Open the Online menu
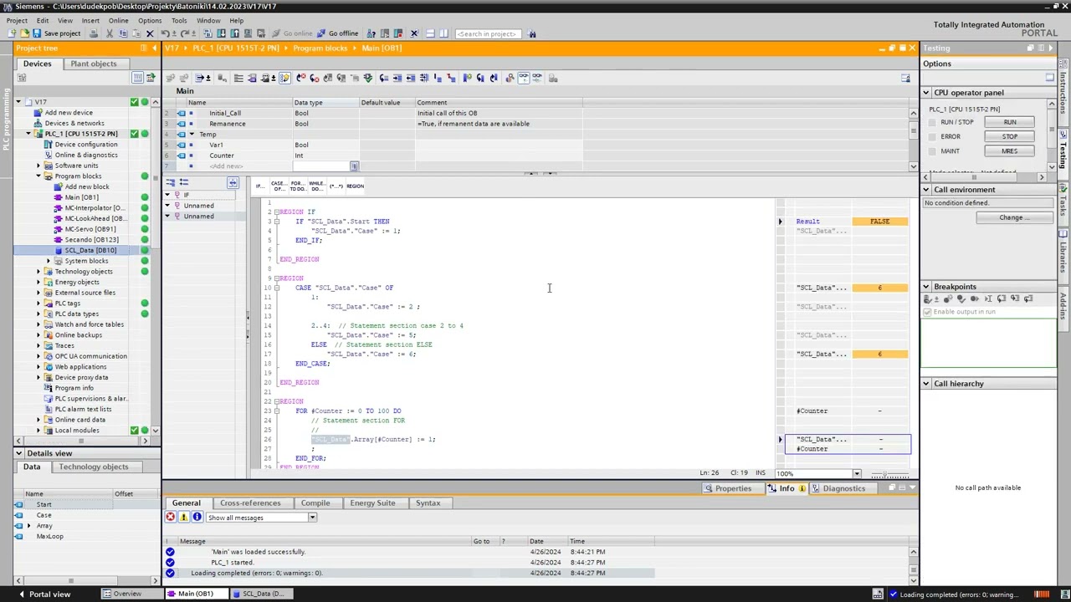Image resolution: width=1071 pixels, height=602 pixels. click(118, 20)
